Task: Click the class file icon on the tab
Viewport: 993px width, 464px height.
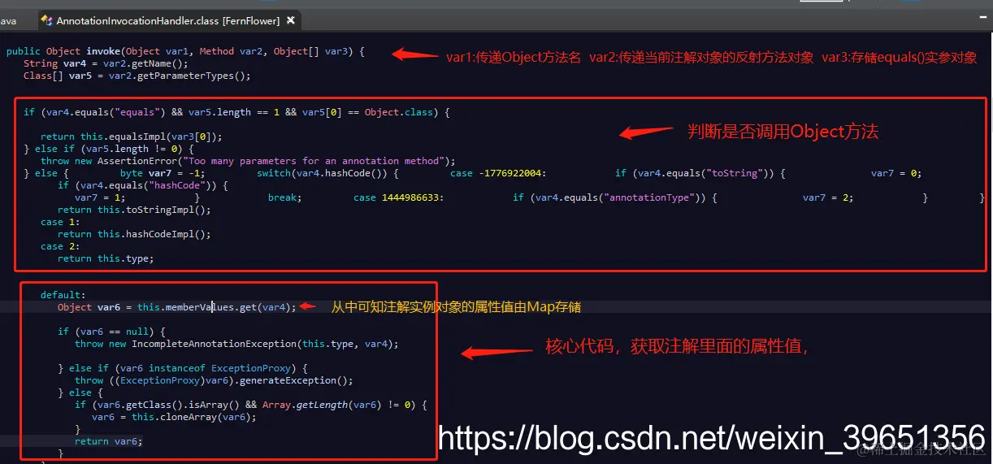Action: coord(46,20)
